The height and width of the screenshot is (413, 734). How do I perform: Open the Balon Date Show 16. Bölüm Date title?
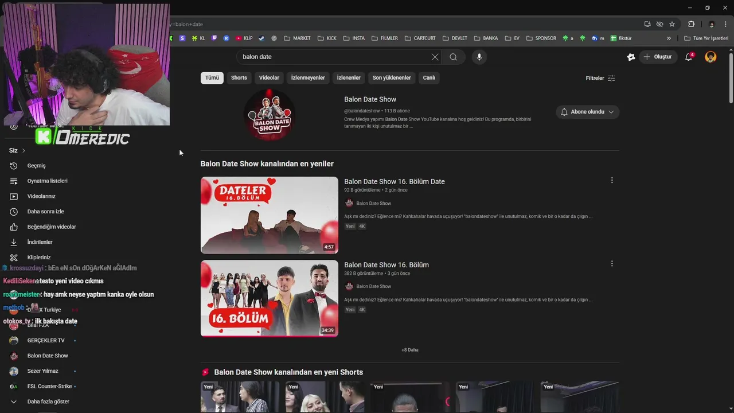pos(395,181)
